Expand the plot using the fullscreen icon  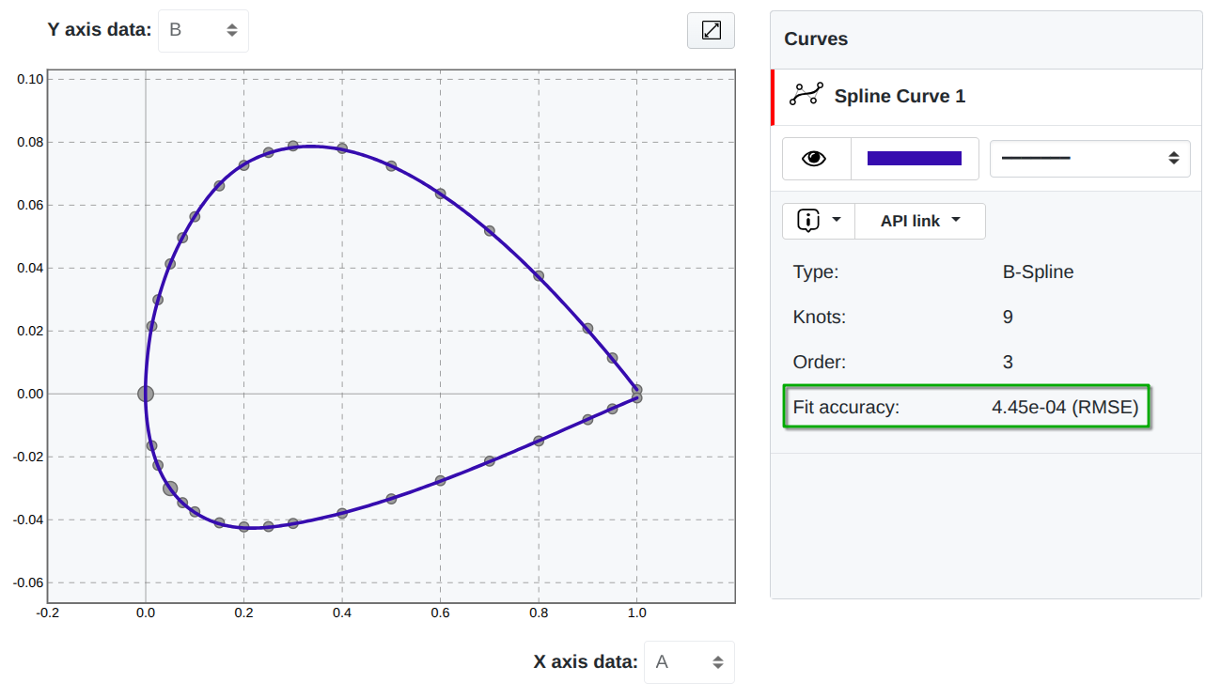pyautogui.click(x=711, y=30)
